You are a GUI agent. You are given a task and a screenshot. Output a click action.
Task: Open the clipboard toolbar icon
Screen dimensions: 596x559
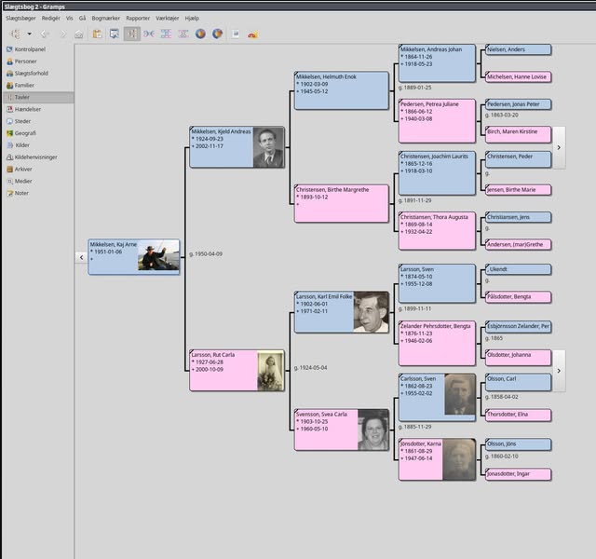(97, 34)
